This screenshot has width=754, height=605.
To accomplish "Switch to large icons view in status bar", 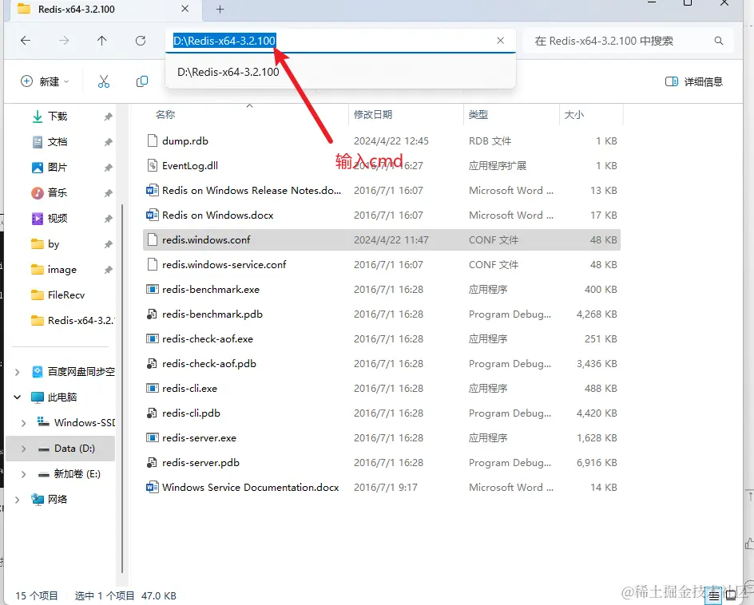I will [x=731, y=596].
